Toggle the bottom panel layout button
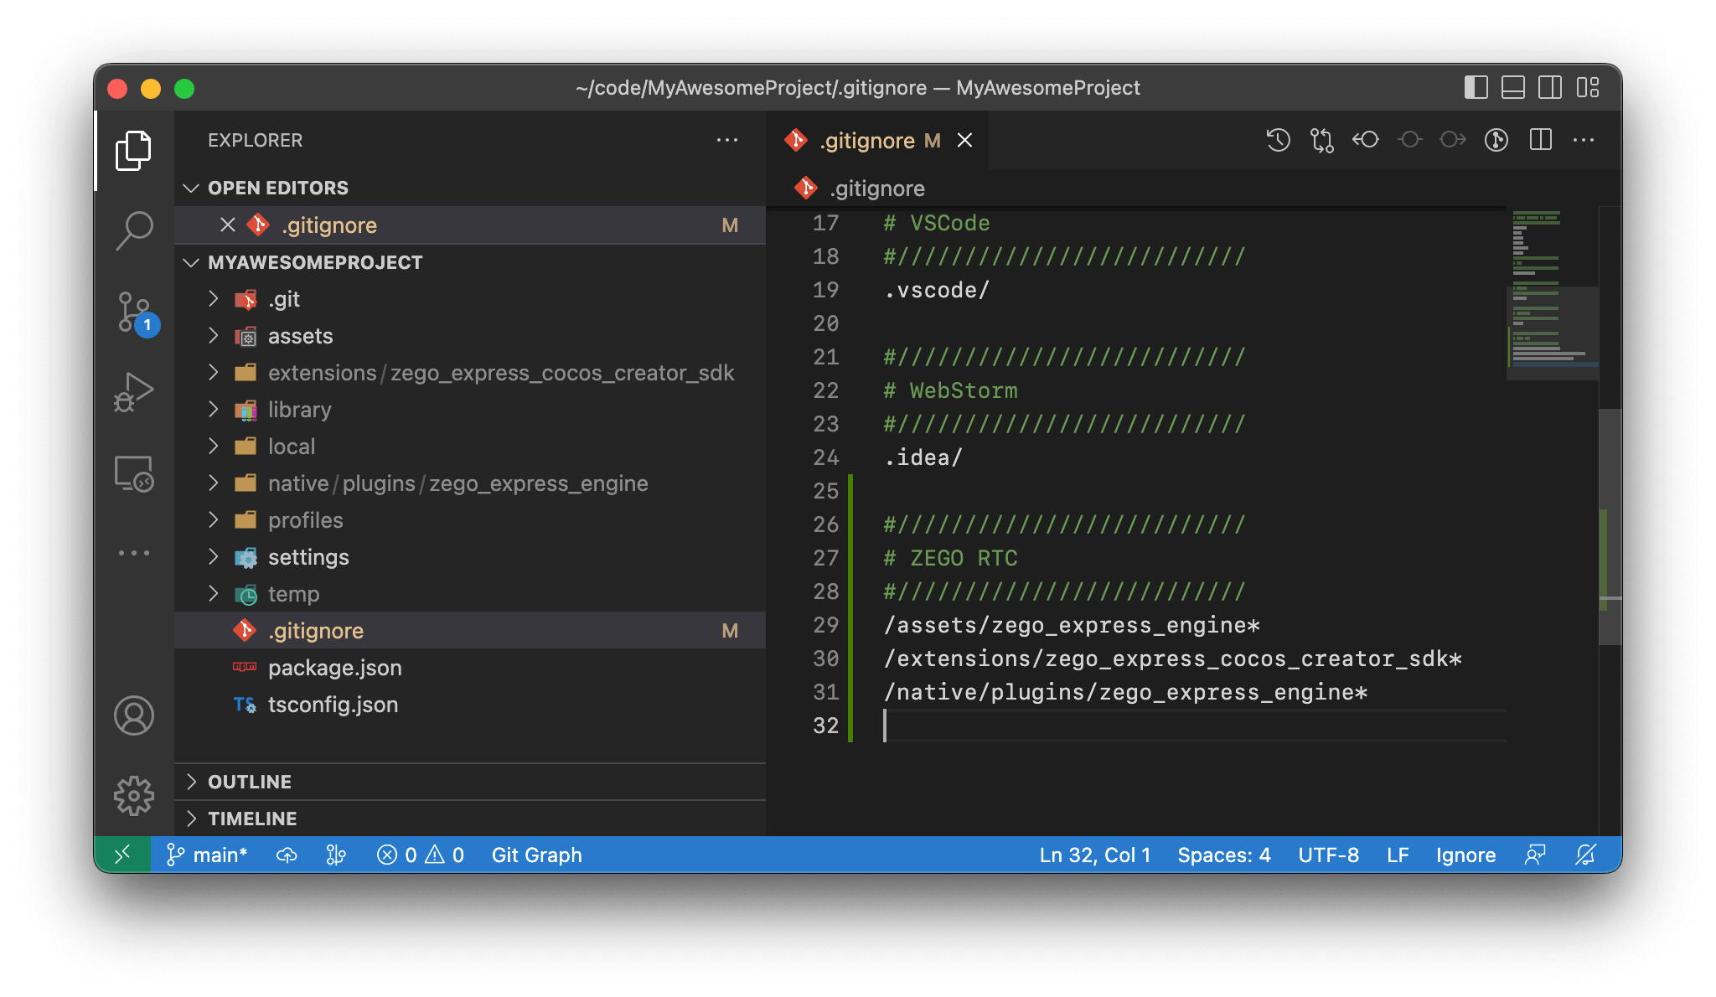The image size is (1716, 997). (1512, 88)
